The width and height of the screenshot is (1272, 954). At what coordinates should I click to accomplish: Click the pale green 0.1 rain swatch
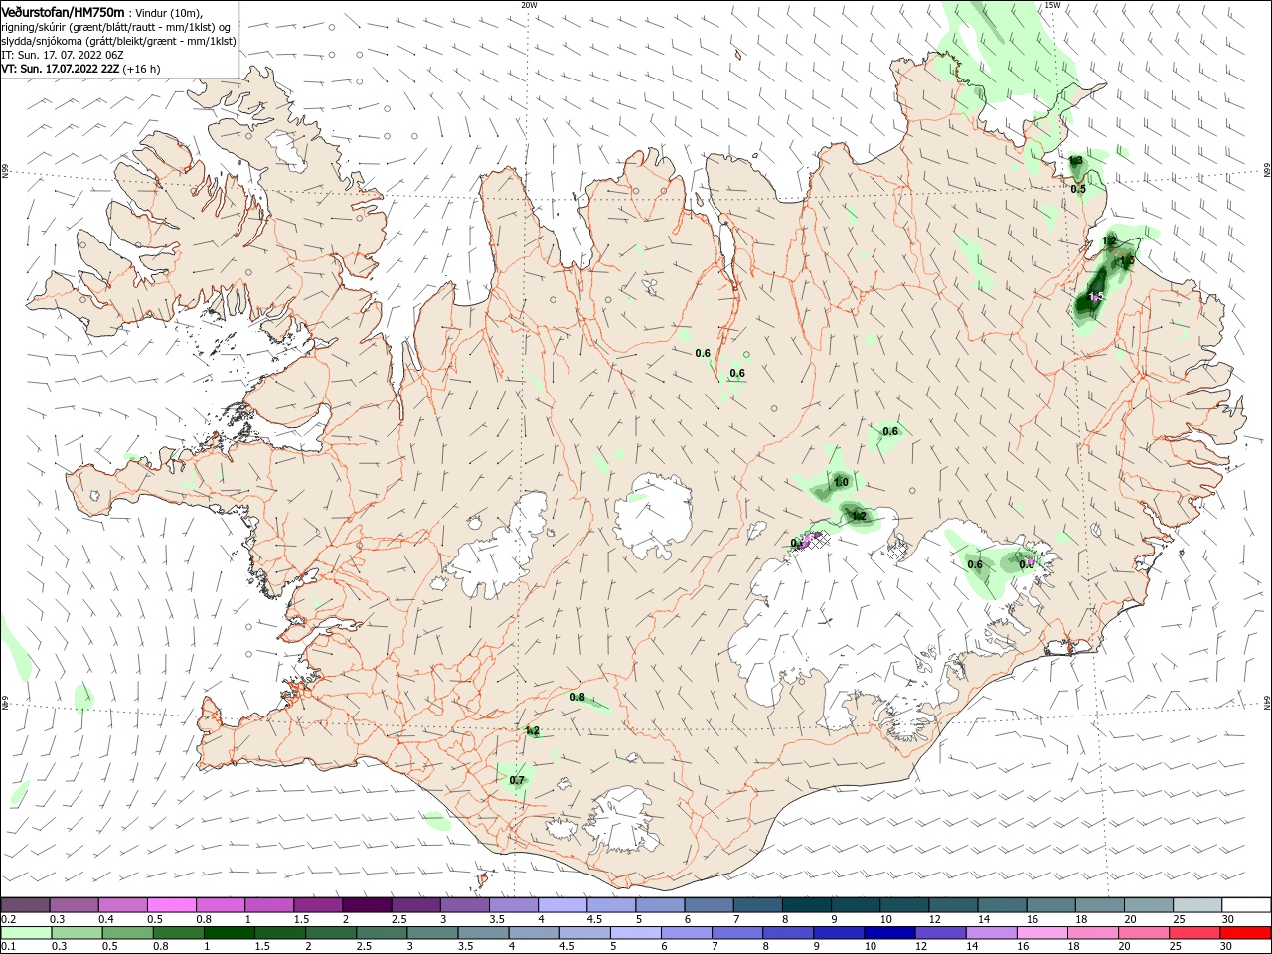coord(26,933)
